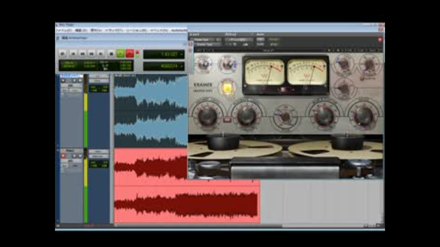Open the first menu in the menu bar
The image size is (440, 247).
click(x=64, y=30)
